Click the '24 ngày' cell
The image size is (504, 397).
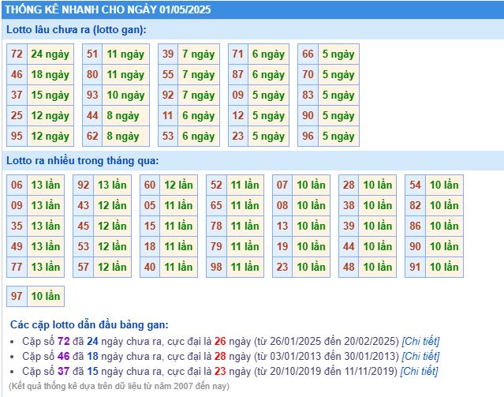pyautogui.click(x=50, y=54)
